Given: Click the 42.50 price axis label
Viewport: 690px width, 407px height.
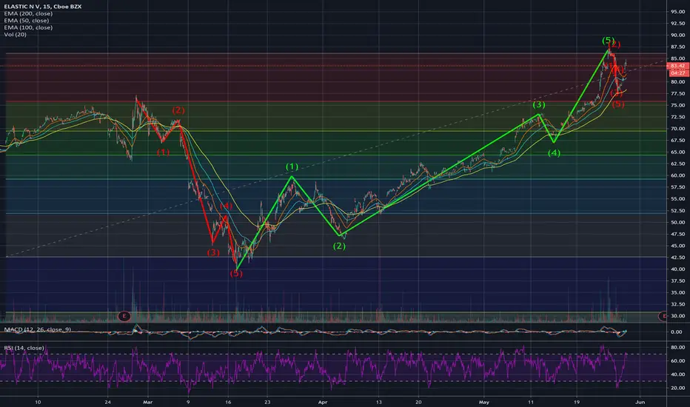Looking at the screenshot, I should point(677,258).
